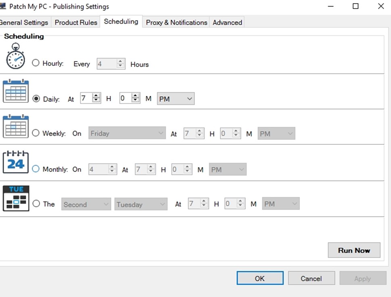Viewport: 391px width, 297px height.
Task: Increase hour value in 'The' row
Action: click(x=204, y=201)
